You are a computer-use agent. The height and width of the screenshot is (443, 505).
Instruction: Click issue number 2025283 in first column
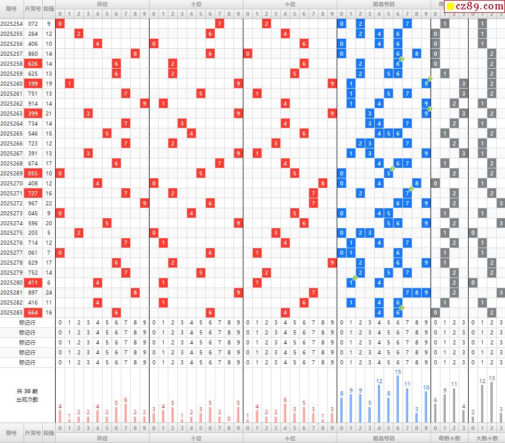tap(11, 313)
